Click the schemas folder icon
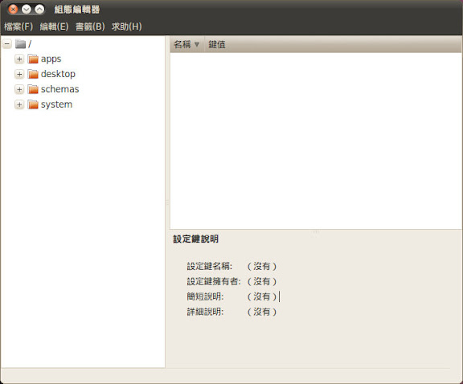The image size is (463, 384). (33, 89)
